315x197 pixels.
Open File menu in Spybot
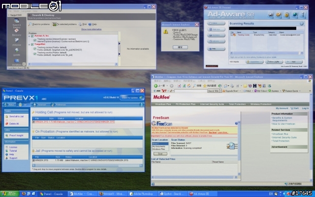pyautogui.click(x=10, y=11)
